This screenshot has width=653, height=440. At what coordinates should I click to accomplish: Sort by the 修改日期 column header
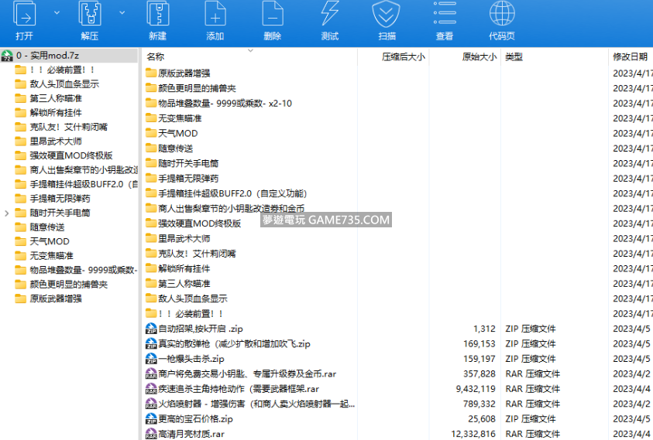630,57
